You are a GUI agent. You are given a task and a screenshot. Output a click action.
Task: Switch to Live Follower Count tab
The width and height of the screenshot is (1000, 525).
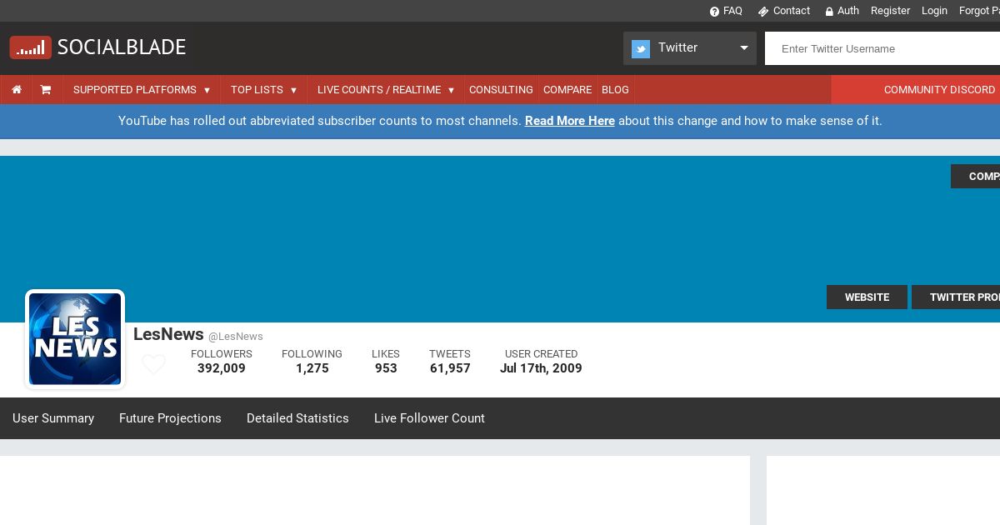429,418
